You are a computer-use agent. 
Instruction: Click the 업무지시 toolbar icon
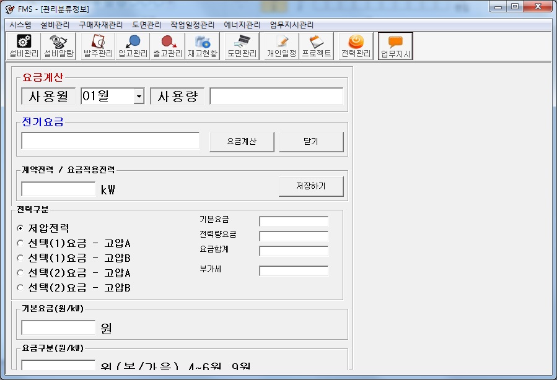[395, 46]
